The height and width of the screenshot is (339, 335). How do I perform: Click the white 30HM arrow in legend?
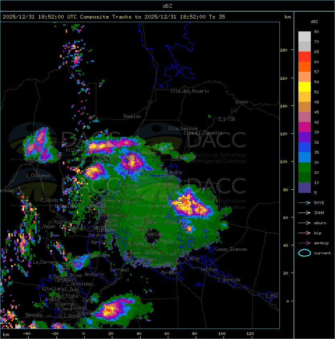[x=304, y=213]
